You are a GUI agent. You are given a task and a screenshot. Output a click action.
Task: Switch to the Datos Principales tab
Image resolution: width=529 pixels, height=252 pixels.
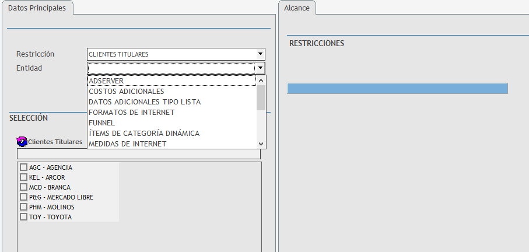37,8
